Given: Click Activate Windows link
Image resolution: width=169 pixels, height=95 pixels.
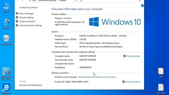Looking at the screenshot, I should (x=133, y=82).
